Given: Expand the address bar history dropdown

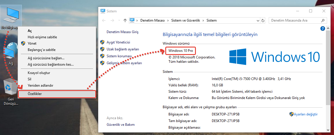Looking at the screenshot, I should 258,21.
